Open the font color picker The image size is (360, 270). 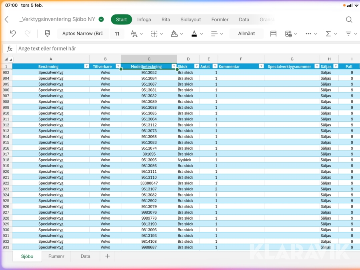(194, 34)
